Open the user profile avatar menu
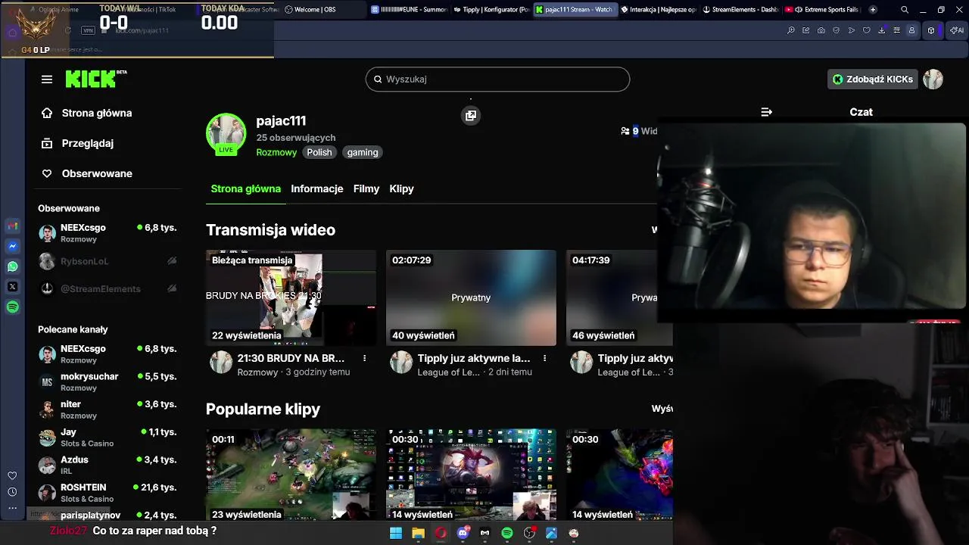Image resolution: width=969 pixels, height=545 pixels. pyautogui.click(x=933, y=79)
